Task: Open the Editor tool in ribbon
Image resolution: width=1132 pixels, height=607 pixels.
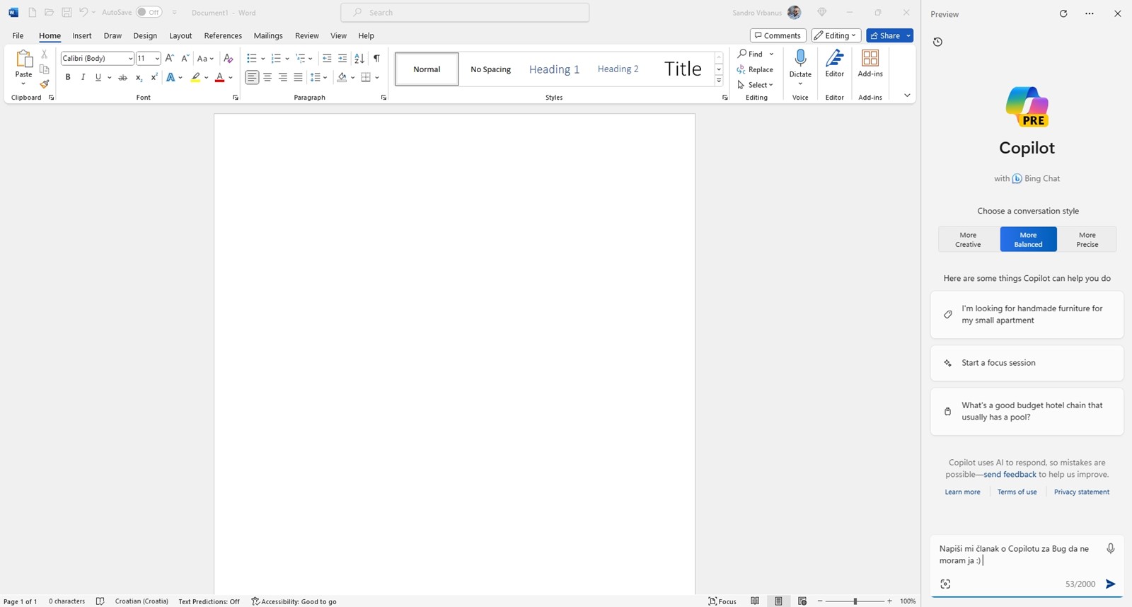Action: click(834, 64)
